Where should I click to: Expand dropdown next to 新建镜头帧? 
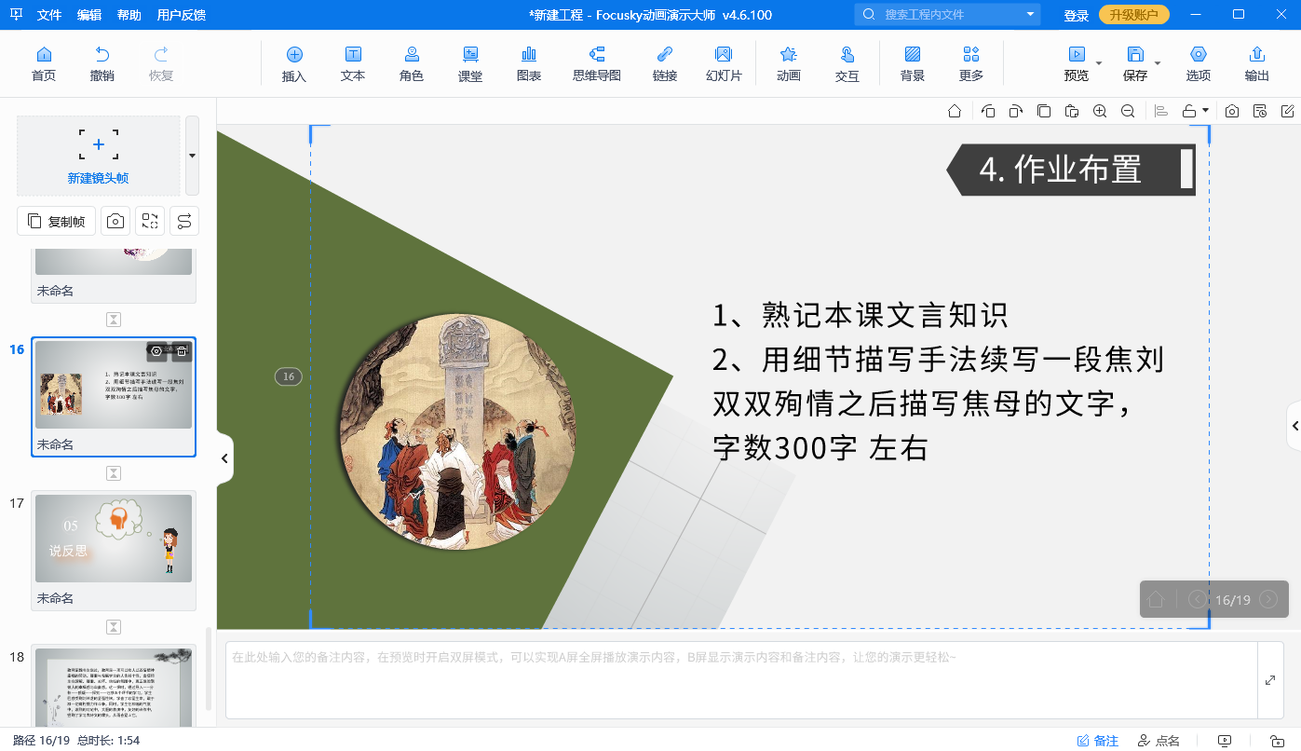click(192, 156)
